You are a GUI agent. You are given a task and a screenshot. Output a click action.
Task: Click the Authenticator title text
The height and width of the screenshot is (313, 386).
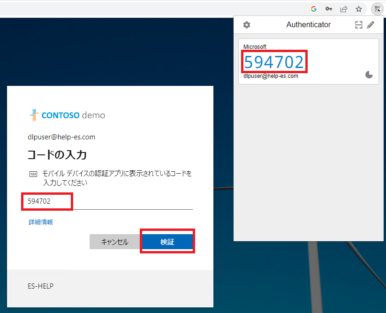pyautogui.click(x=309, y=24)
